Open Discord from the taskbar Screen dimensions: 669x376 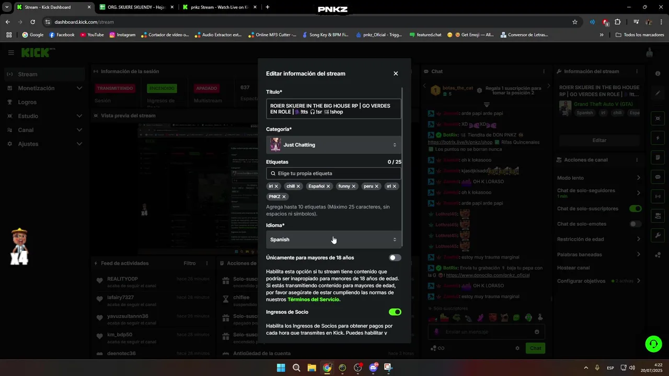point(373,368)
